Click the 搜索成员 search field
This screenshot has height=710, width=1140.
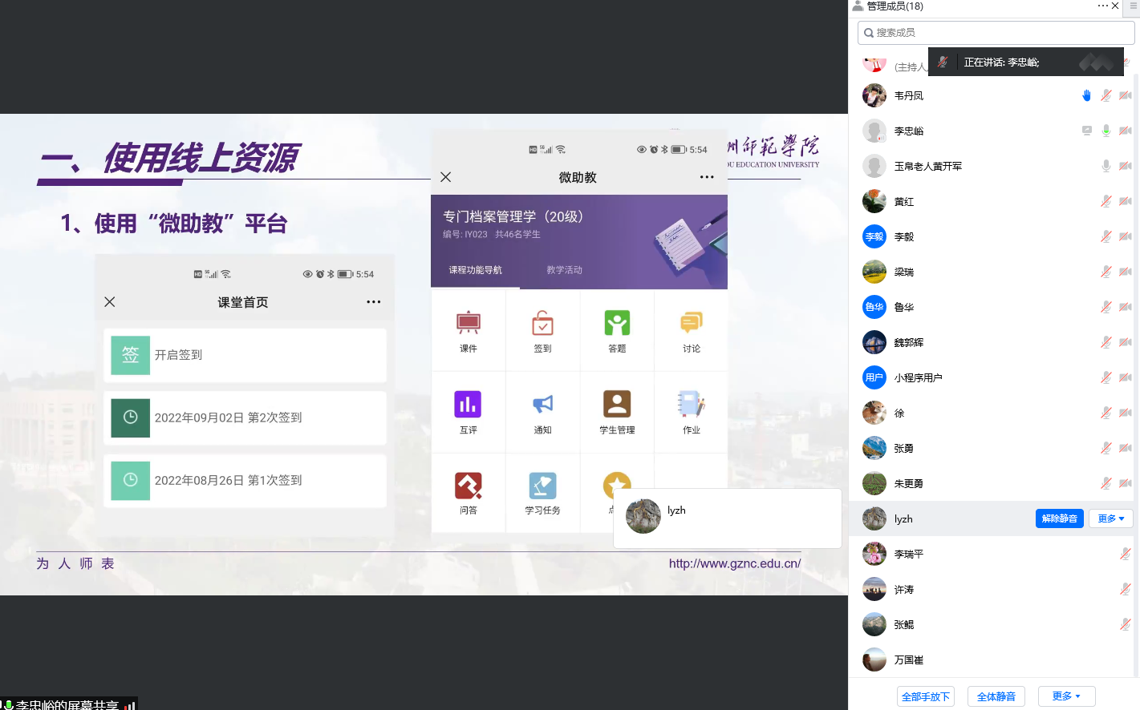point(996,33)
